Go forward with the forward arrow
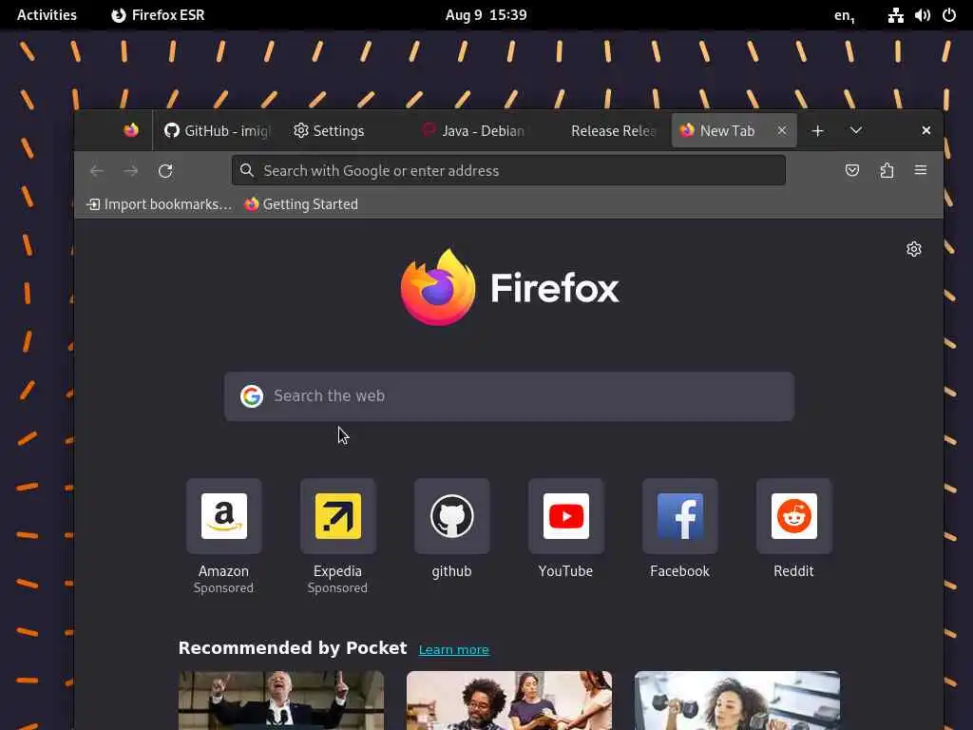The width and height of the screenshot is (973, 730). (x=131, y=171)
